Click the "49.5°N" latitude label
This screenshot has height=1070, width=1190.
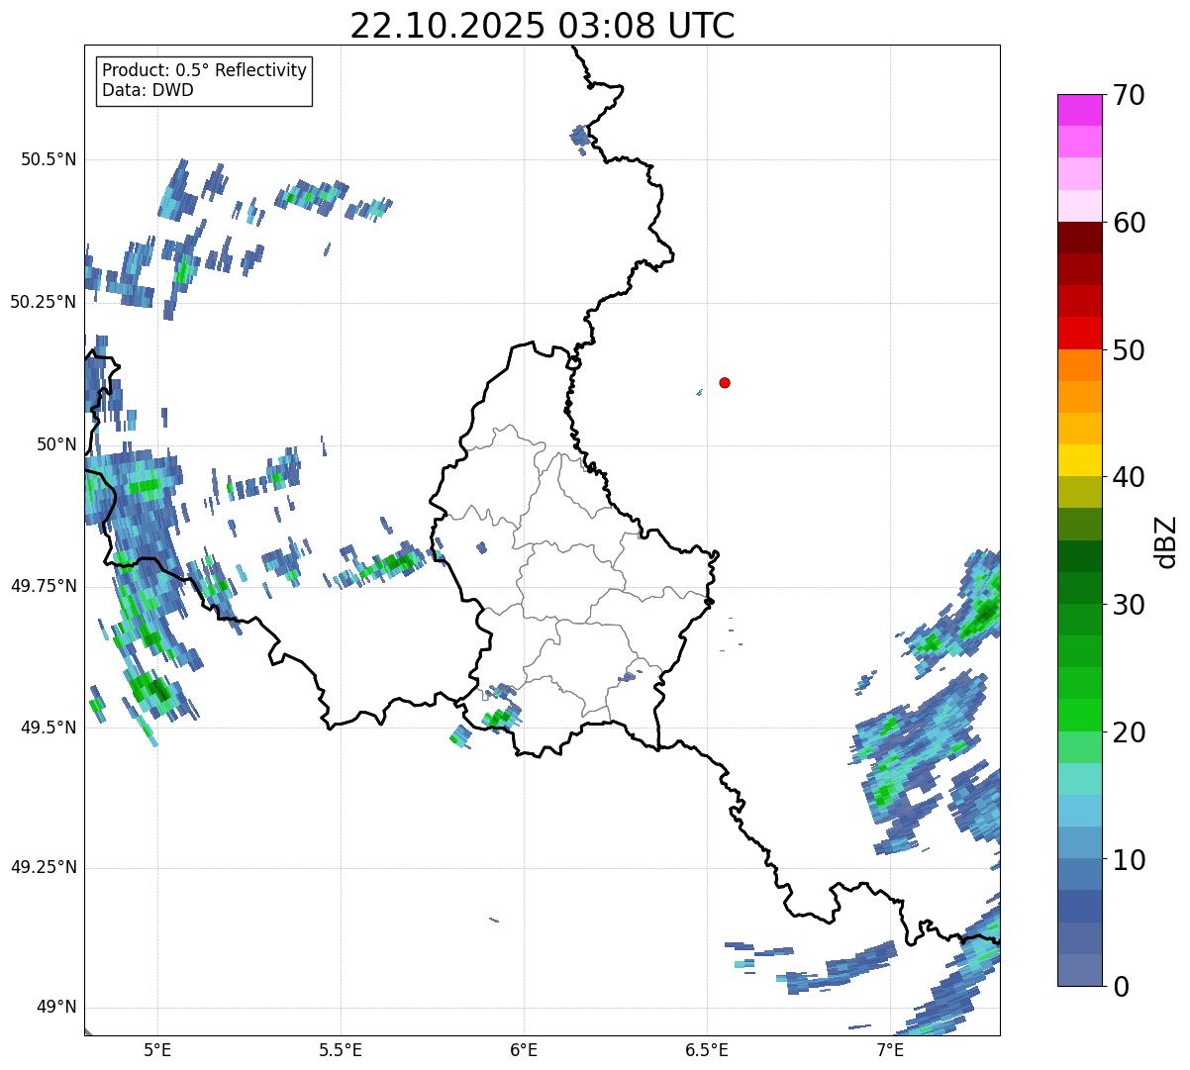point(48,728)
